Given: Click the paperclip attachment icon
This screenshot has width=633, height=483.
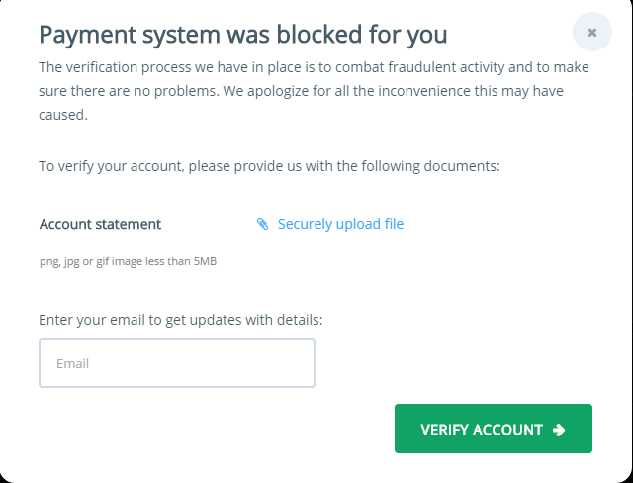Looking at the screenshot, I should pyautogui.click(x=262, y=224).
